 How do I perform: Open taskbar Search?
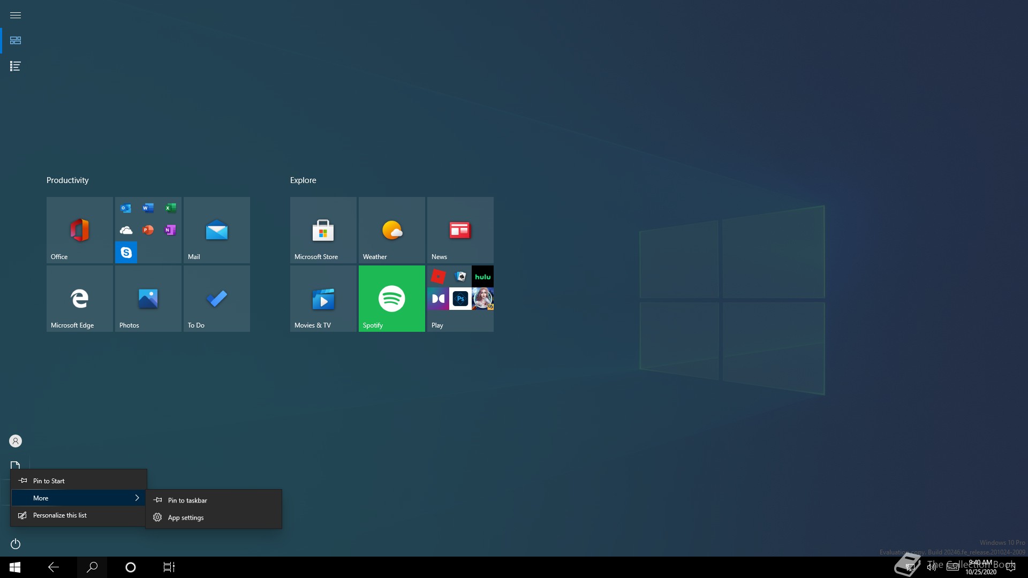92,567
